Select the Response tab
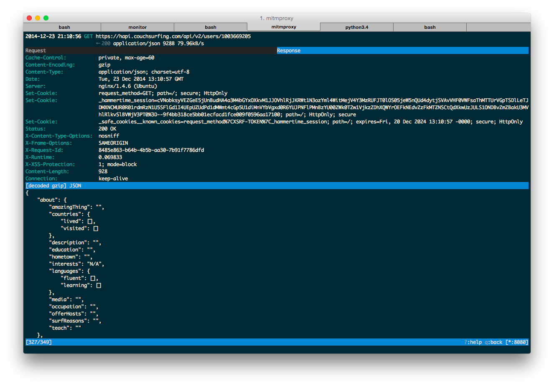This screenshot has width=554, height=387. (289, 50)
